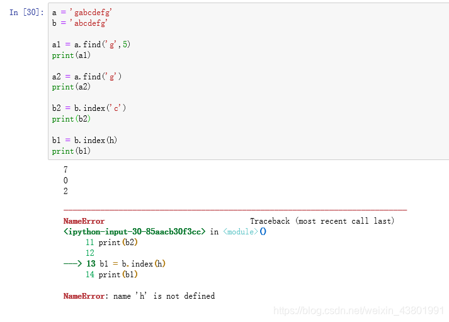Image resolution: width=449 pixels, height=322 pixels.
Task: Click traceback line 13 with arrow
Action: [x=115, y=263]
